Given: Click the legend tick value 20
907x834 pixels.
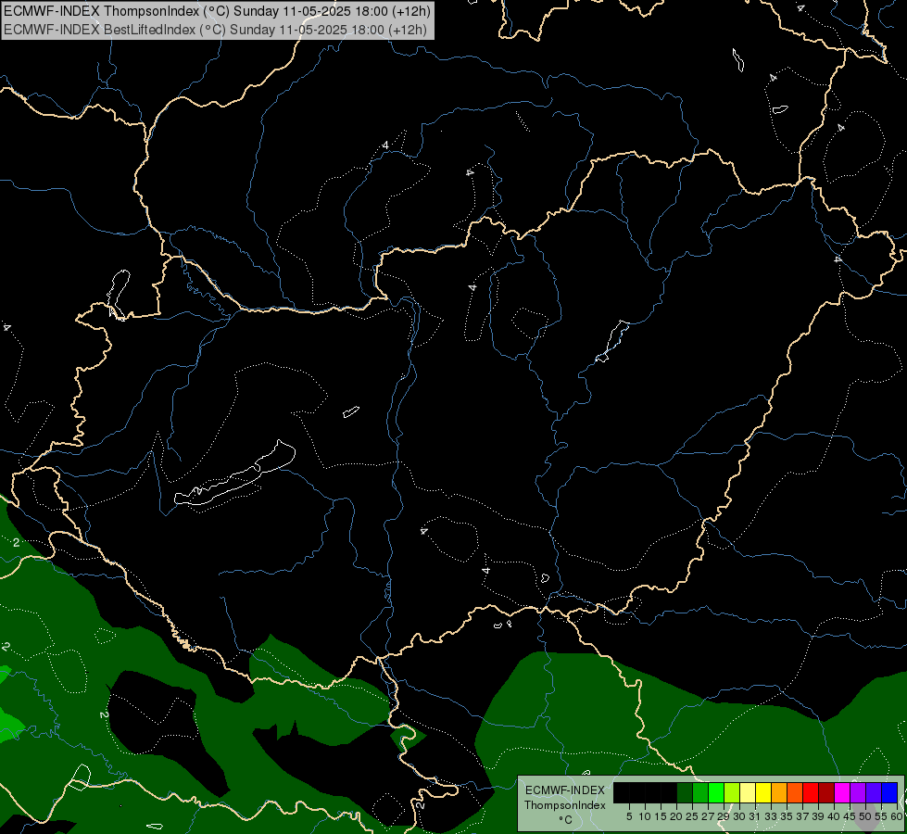Looking at the screenshot, I should coord(676,816).
